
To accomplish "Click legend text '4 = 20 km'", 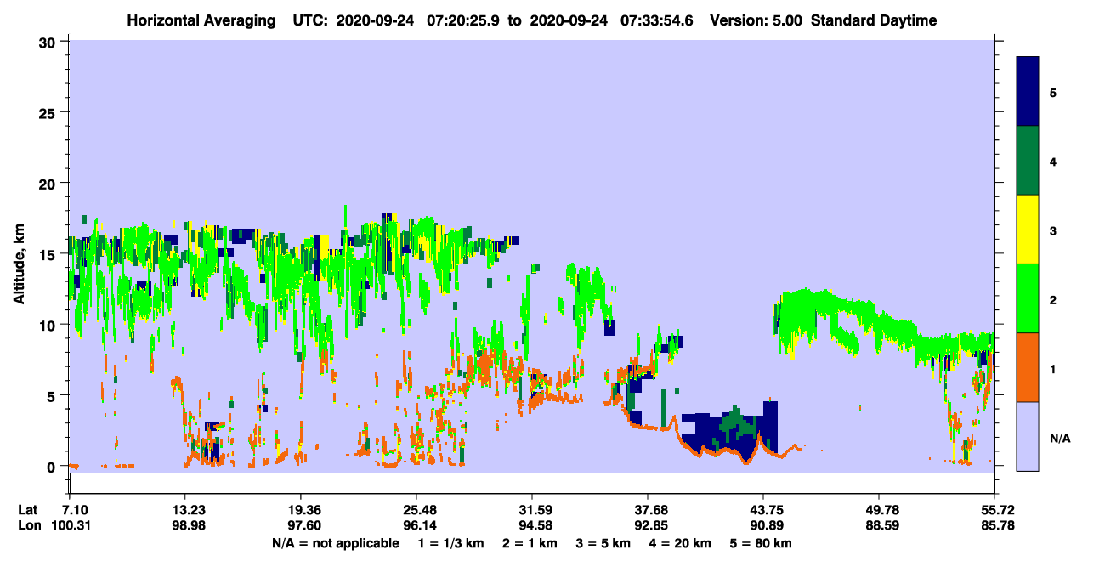I will tap(681, 543).
